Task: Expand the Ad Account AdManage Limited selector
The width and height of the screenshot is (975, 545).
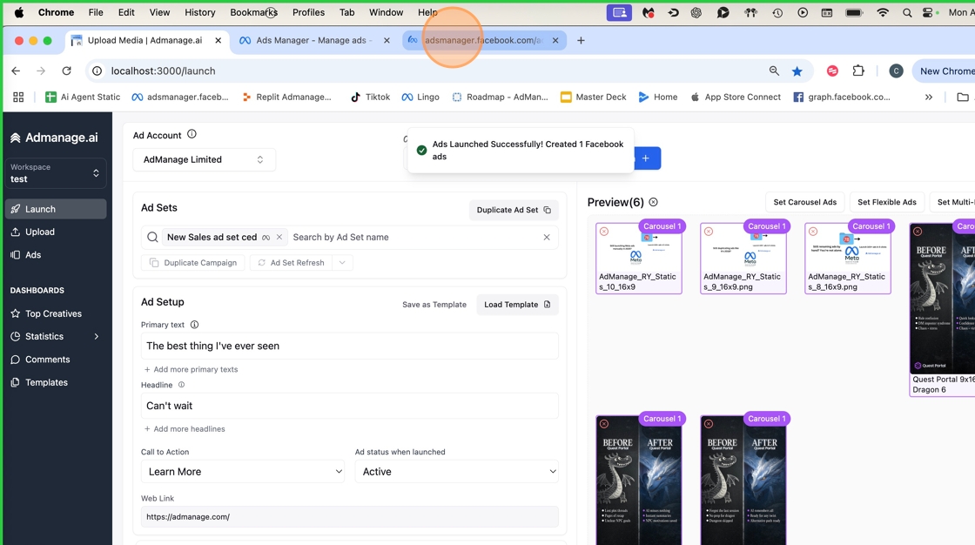Action: coord(204,159)
